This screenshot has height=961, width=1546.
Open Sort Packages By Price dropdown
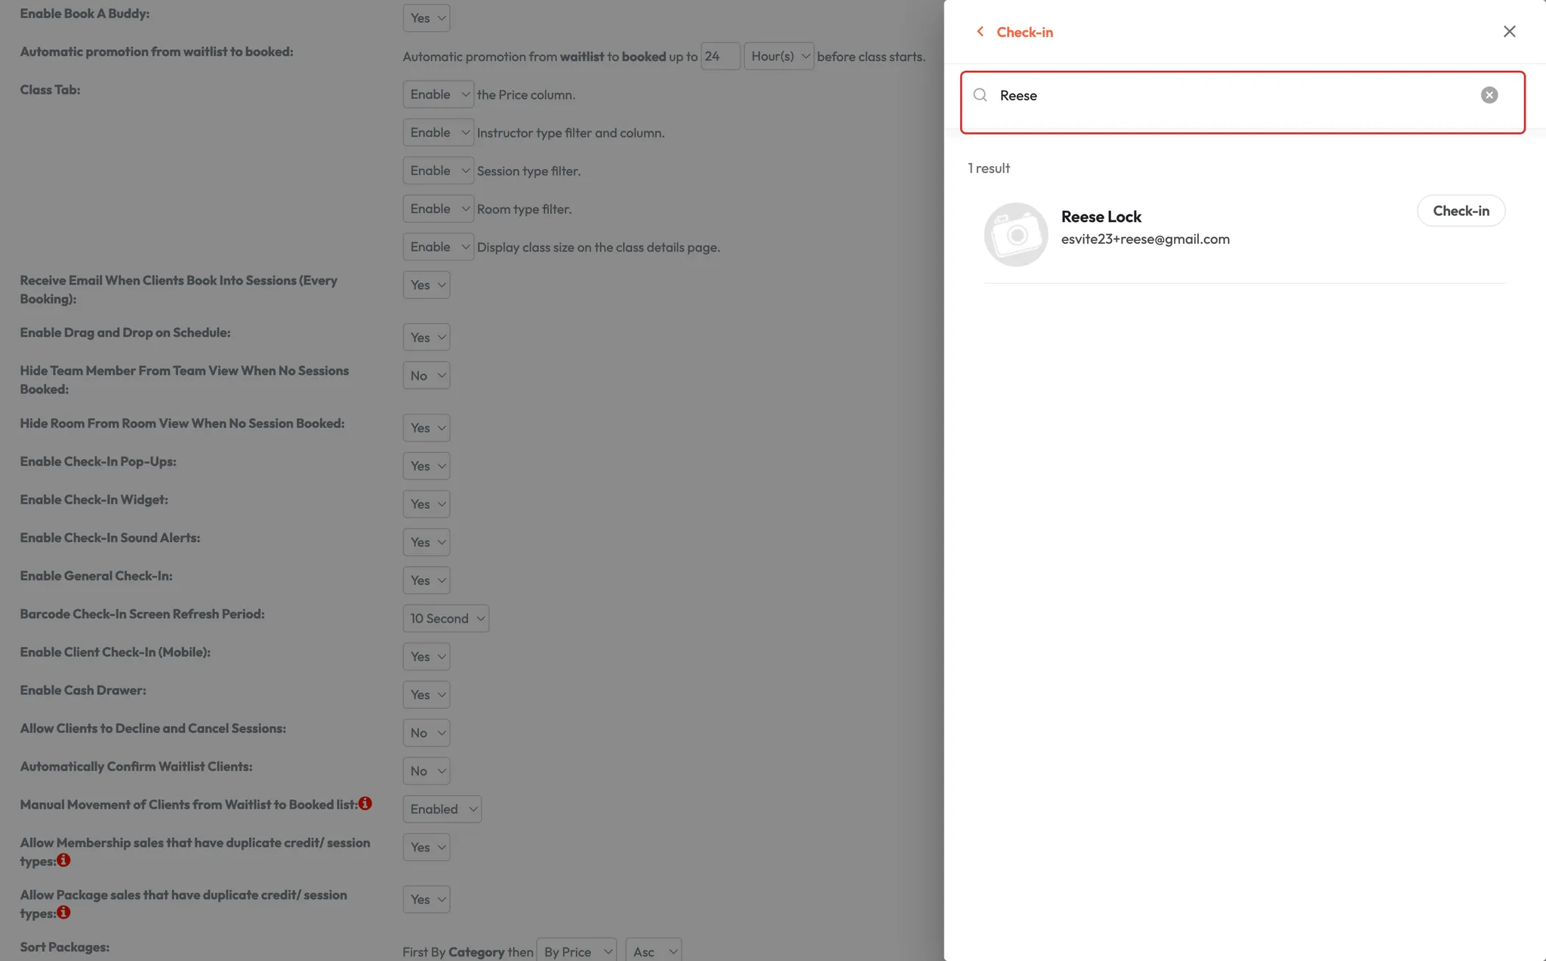tap(576, 951)
